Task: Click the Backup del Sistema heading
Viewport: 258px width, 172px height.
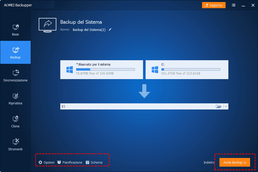Action: click(x=81, y=22)
